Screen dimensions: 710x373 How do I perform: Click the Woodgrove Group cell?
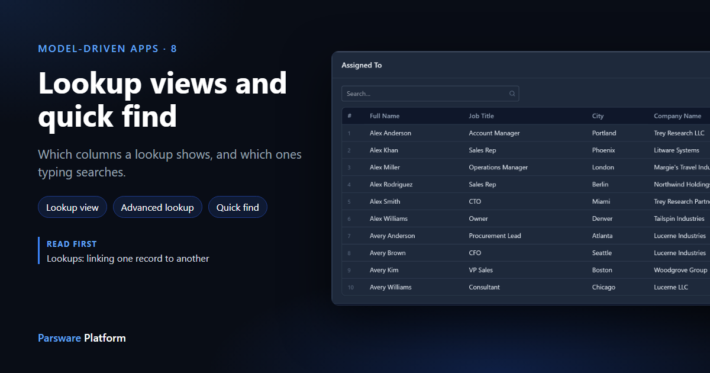click(x=680, y=271)
